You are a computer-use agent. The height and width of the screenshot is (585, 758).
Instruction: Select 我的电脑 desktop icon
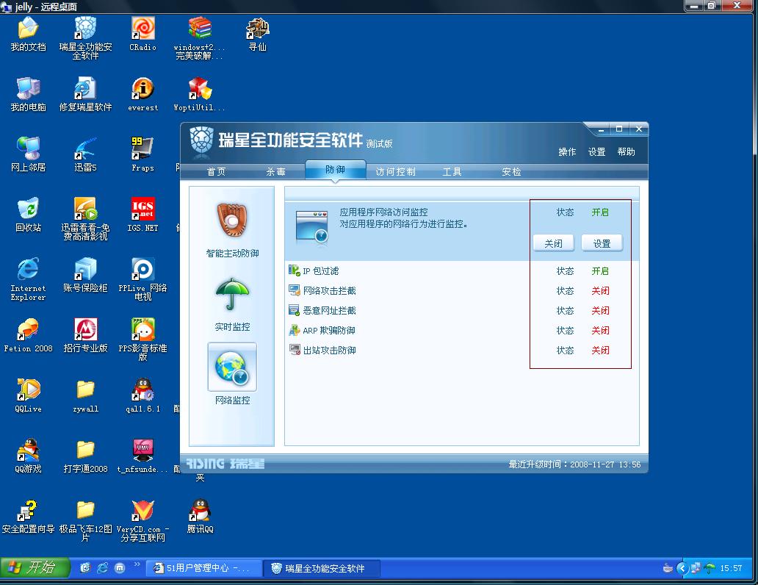28,88
